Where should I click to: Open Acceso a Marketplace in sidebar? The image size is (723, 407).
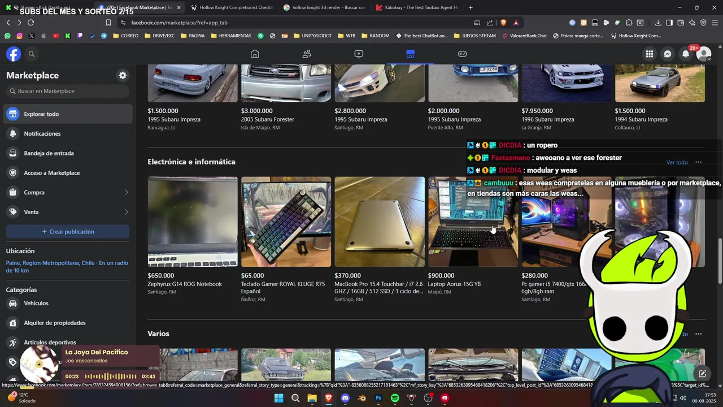[x=68, y=173]
